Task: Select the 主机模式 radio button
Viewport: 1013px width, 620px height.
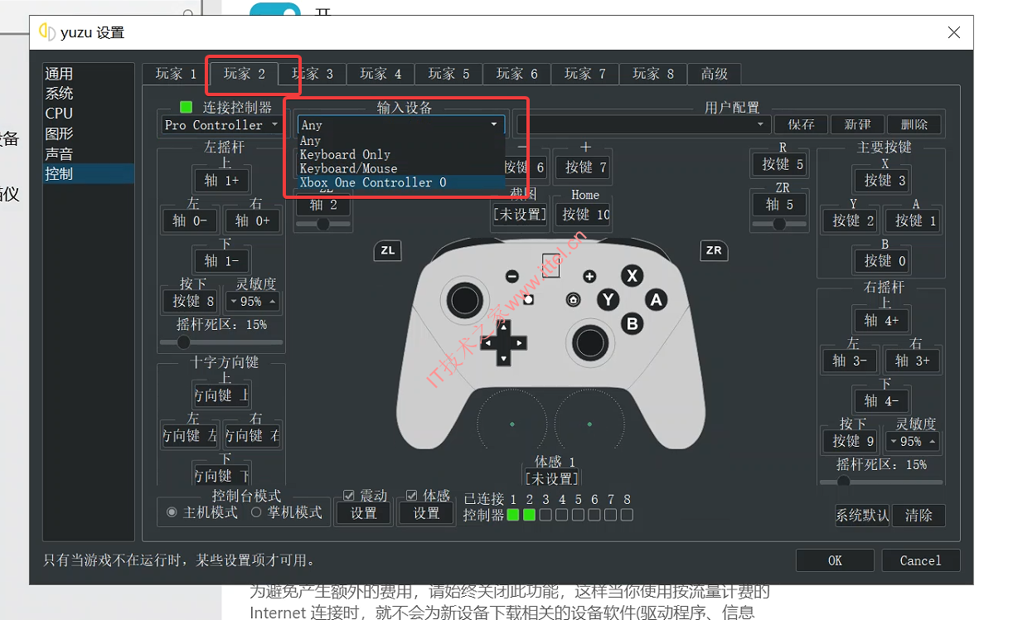Action: point(172,513)
